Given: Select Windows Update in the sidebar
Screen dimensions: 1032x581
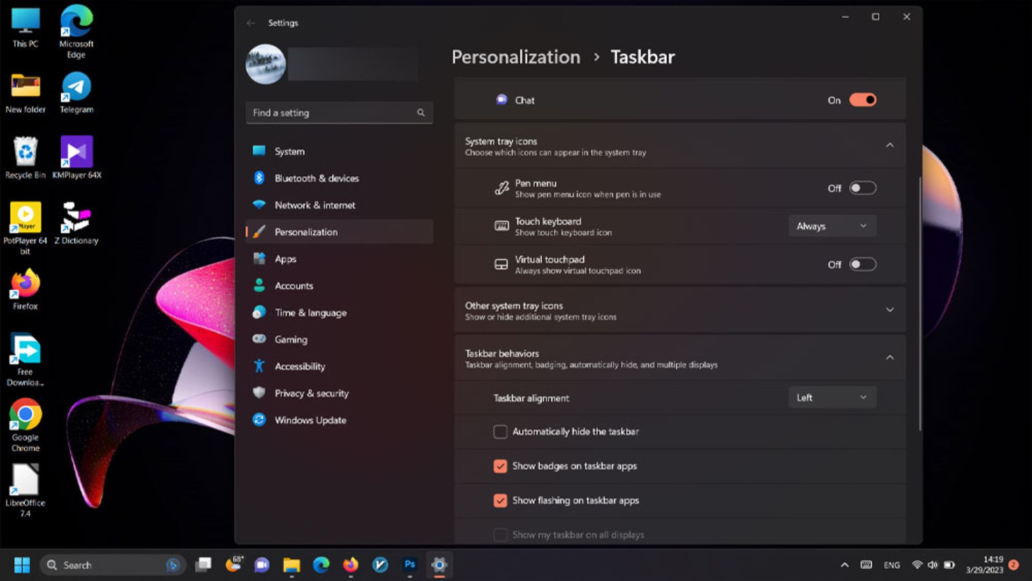Looking at the screenshot, I should tap(310, 420).
